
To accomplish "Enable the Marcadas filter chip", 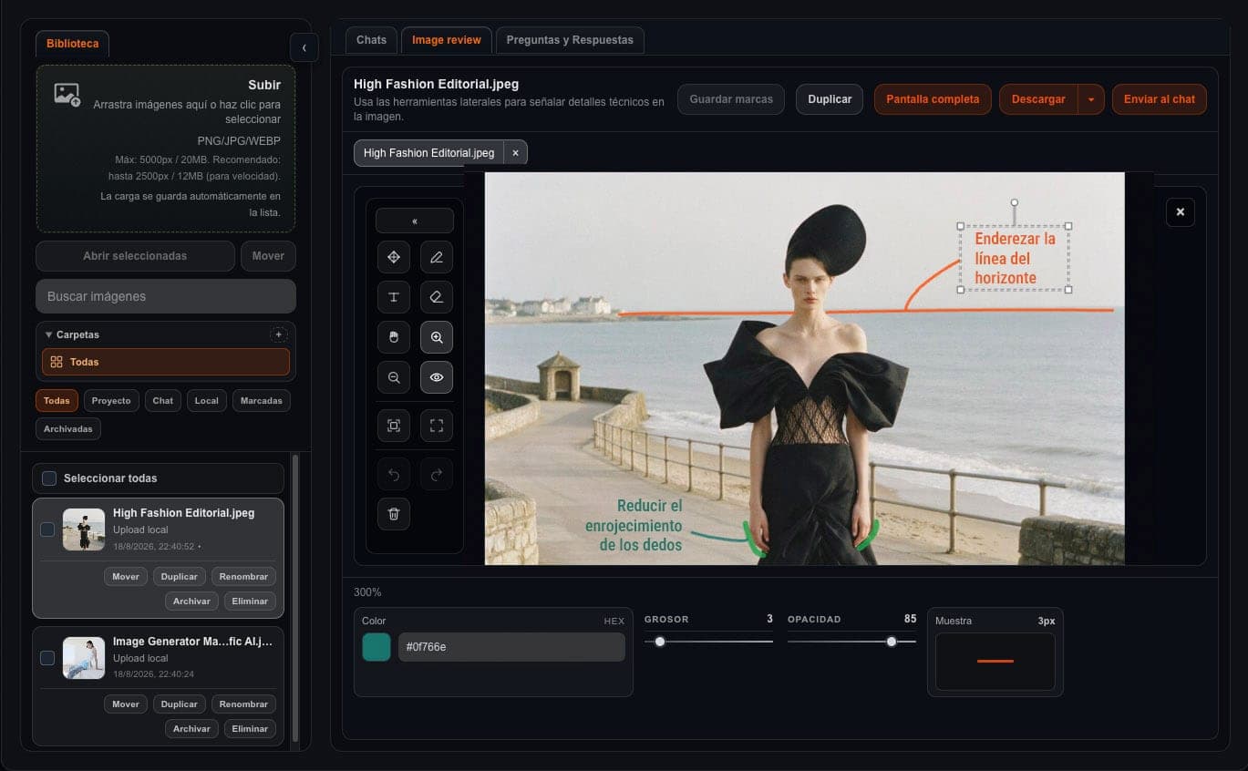I will pos(262,401).
